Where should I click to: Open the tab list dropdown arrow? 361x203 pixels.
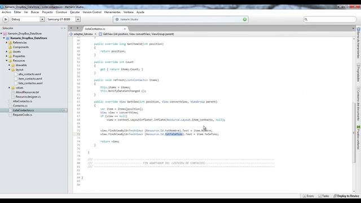tap(353, 28)
